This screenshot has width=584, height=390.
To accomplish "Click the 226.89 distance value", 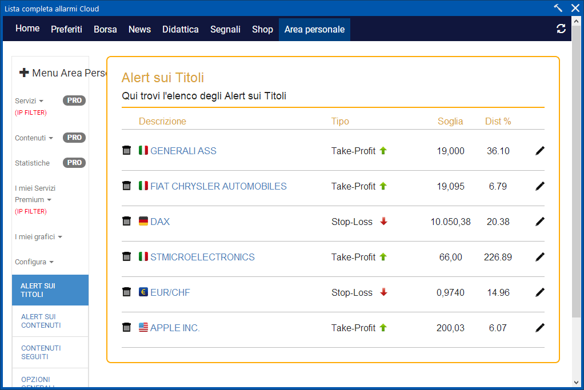I will click(x=498, y=257).
